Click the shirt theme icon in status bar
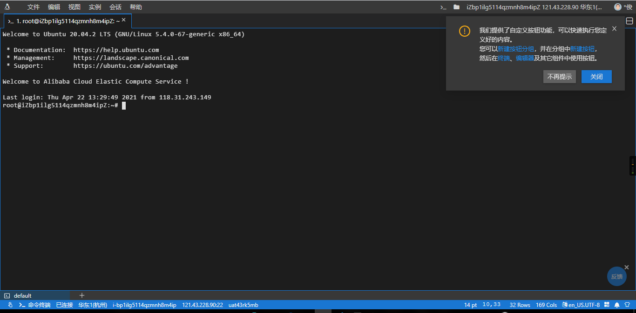The height and width of the screenshot is (313, 636). pyautogui.click(x=627, y=305)
